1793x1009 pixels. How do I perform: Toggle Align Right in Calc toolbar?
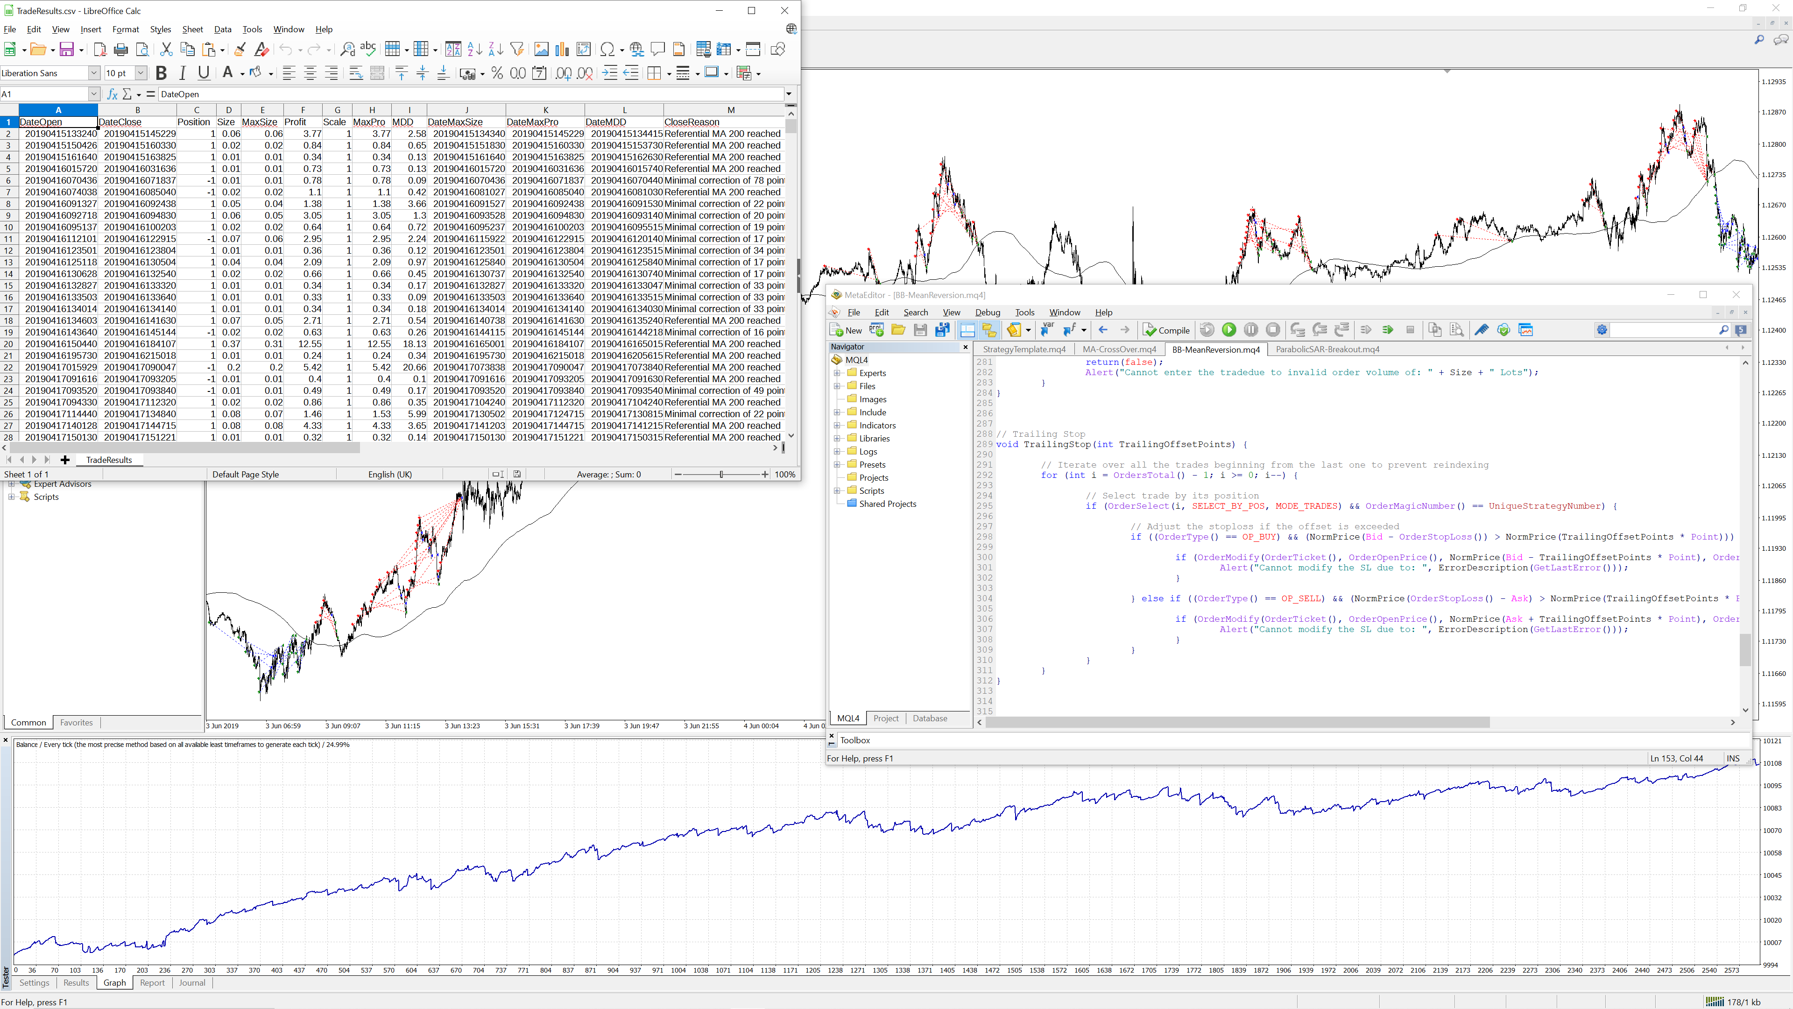[332, 73]
